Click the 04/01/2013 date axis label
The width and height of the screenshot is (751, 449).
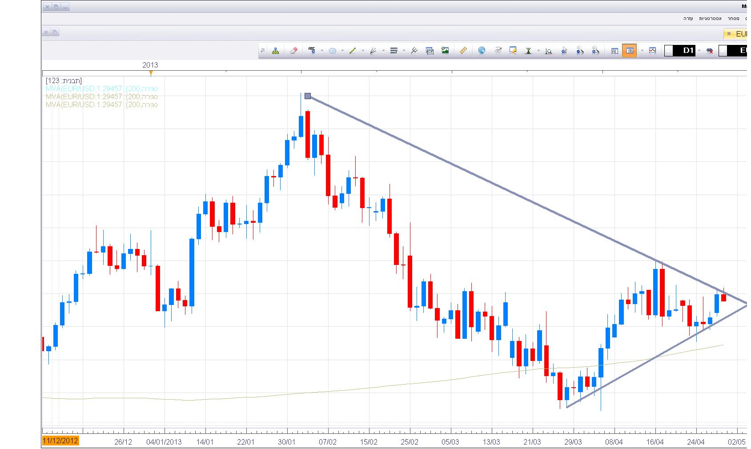pos(164,442)
